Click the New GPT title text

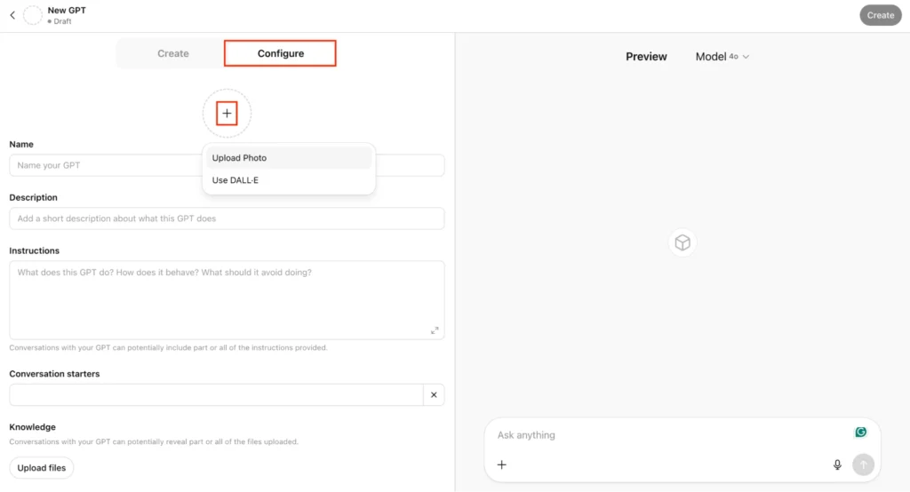click(67, 10)
